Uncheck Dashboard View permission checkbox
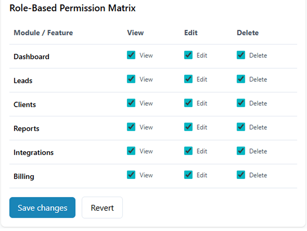 [131, 55]
